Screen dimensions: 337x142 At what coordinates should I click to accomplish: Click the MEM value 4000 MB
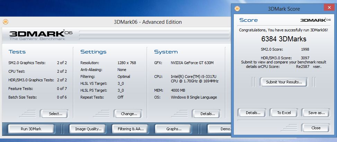178,90
